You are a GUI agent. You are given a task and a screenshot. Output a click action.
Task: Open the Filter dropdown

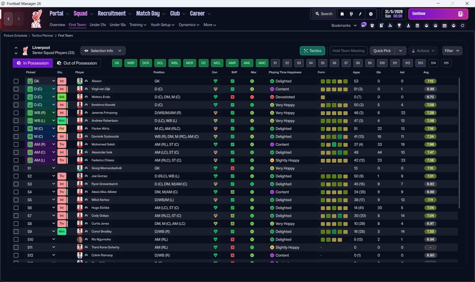click(x=452, y=51)
